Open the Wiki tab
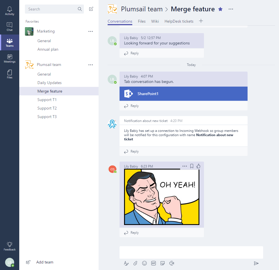Viewport: 279px width, 270px height. tap(155, 21)
